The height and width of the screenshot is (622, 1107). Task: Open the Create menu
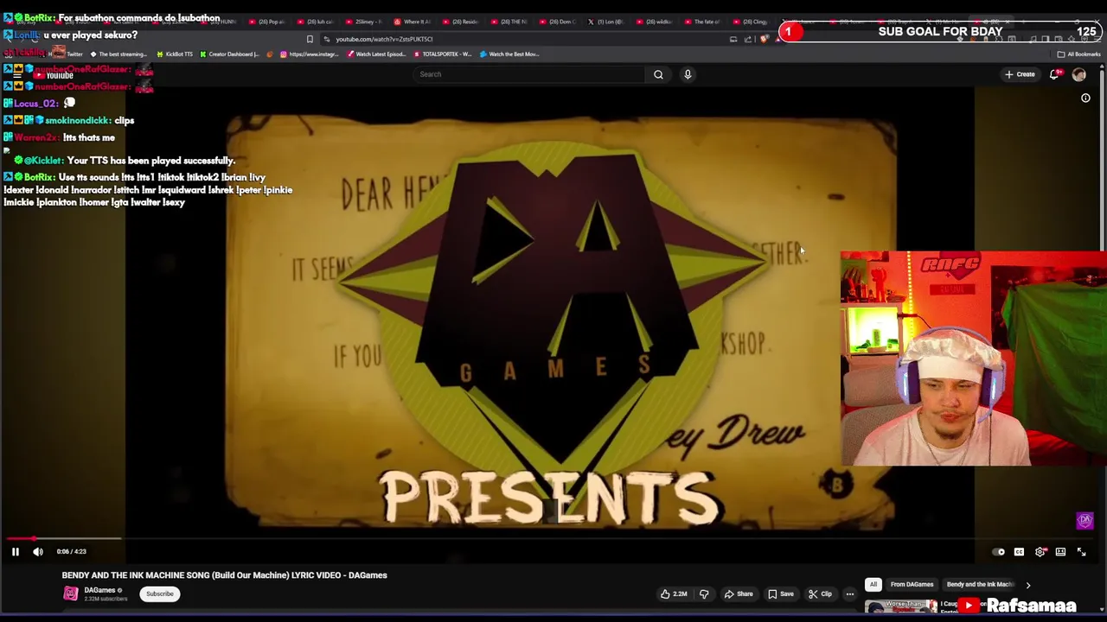click(1020, 74)
